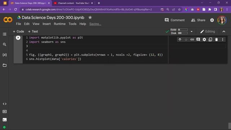Click the sns.histplot code line
The width and height of the screenshot is (231, 130).
pos(55,59)
